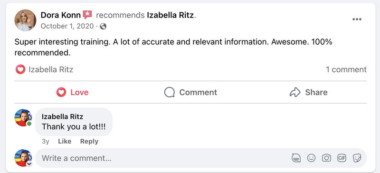Open Dora Konn's profile picture

tap(25, 20)
